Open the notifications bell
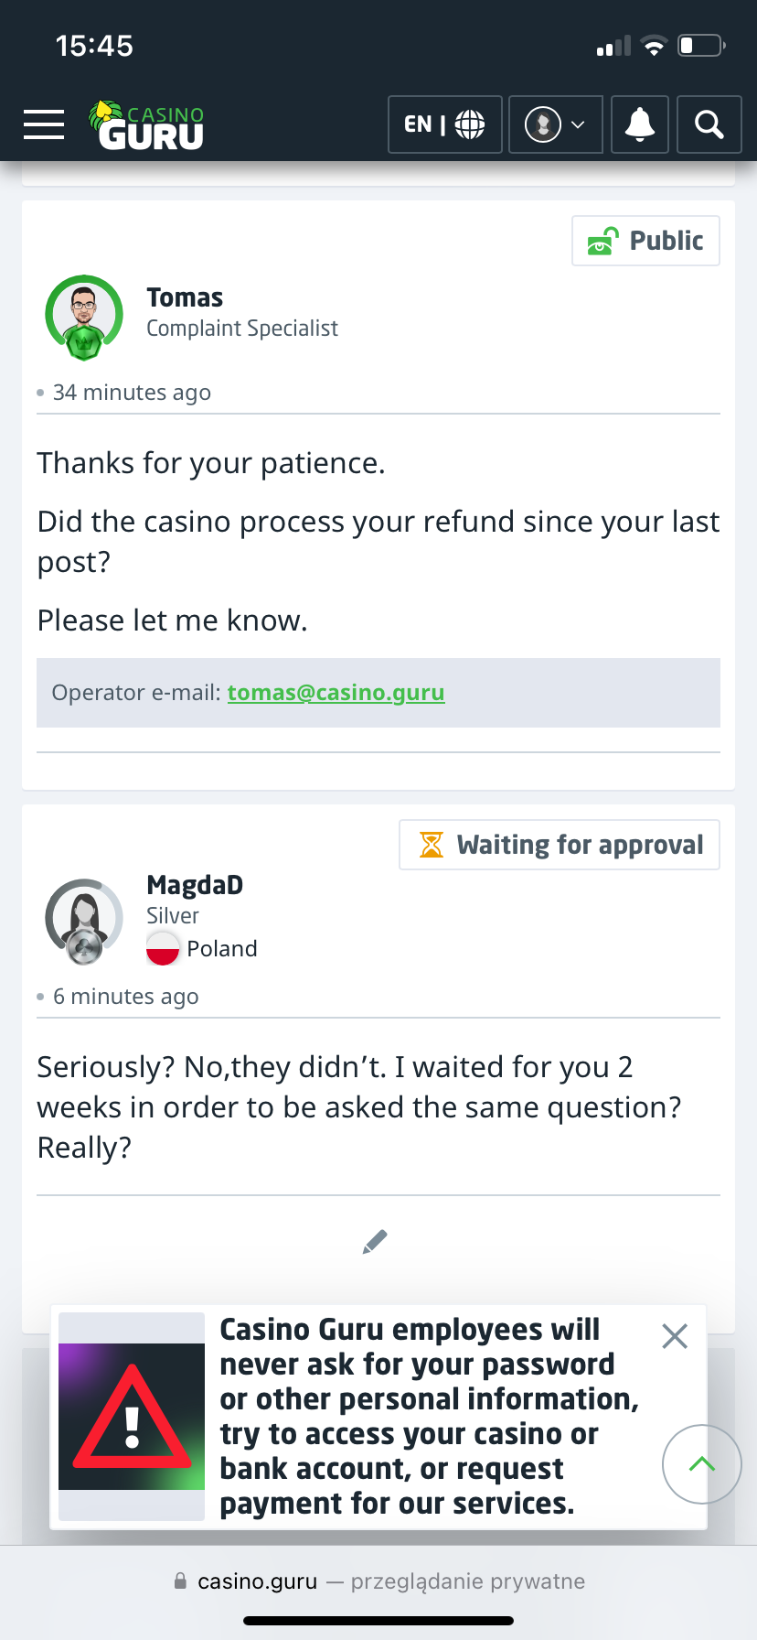Viewport: 757px width, 1640px height. tap(639, 124)
